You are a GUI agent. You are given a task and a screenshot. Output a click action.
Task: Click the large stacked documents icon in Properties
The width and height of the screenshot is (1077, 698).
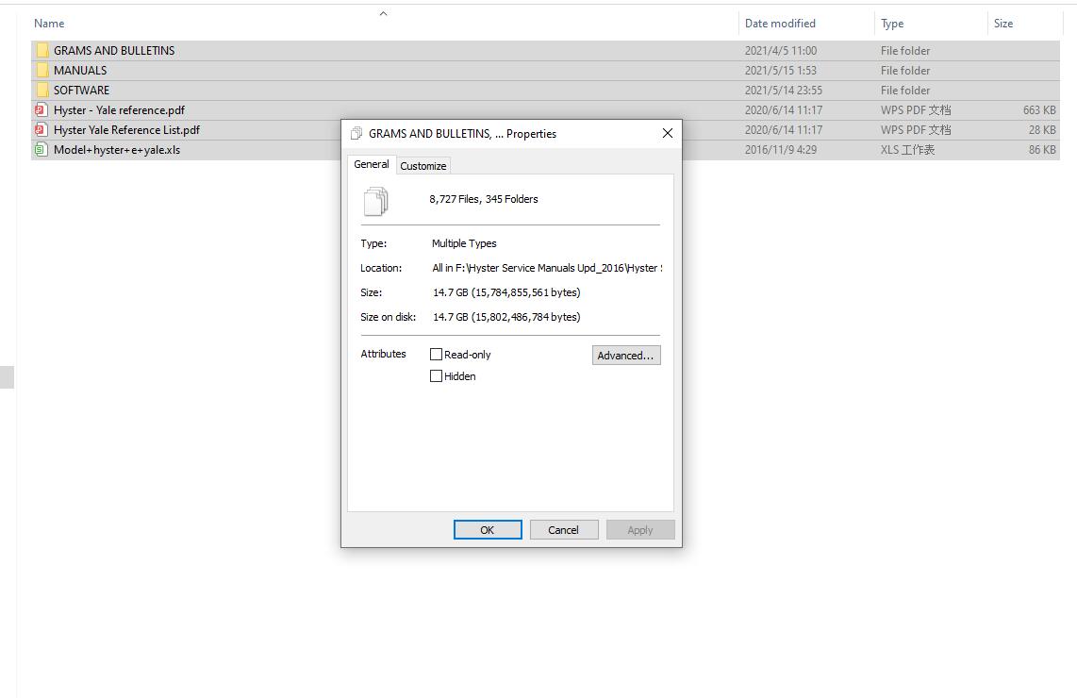[x=375, y=201]
